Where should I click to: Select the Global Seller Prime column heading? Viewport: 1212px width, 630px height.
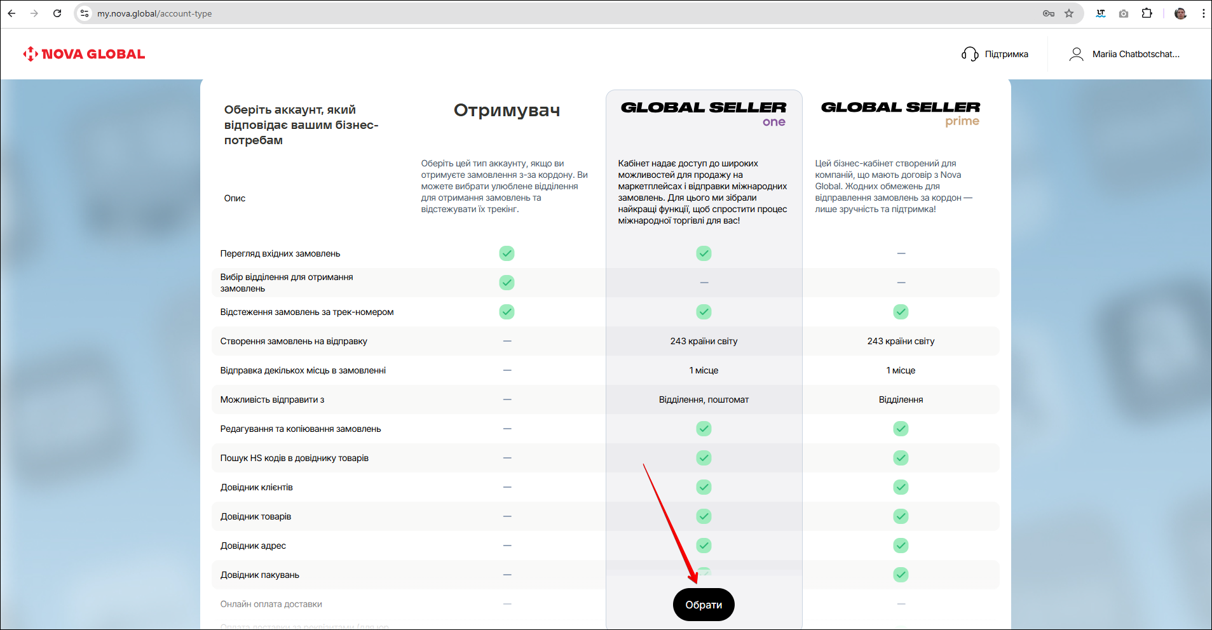900,113
